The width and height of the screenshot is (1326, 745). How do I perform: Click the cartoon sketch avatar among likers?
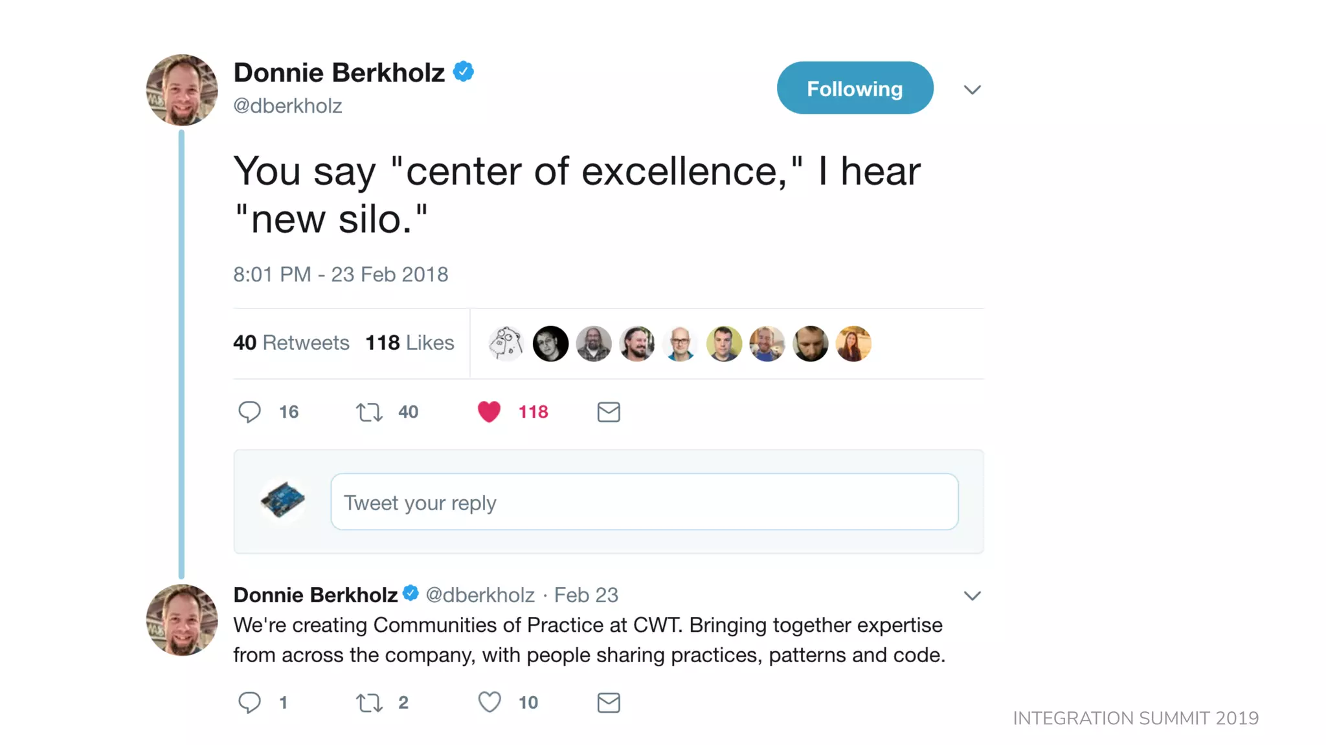506,343
